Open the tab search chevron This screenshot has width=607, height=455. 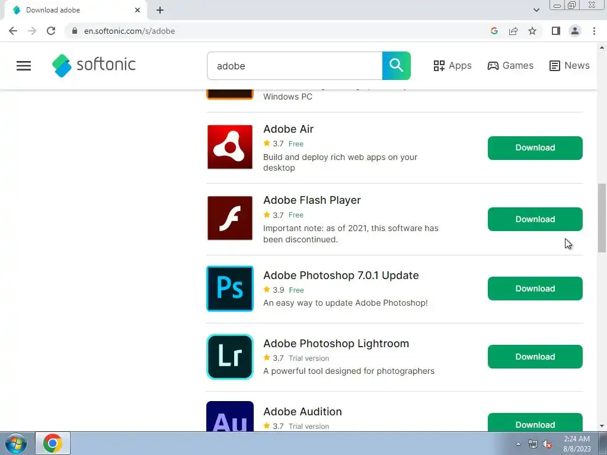(536, 10)
